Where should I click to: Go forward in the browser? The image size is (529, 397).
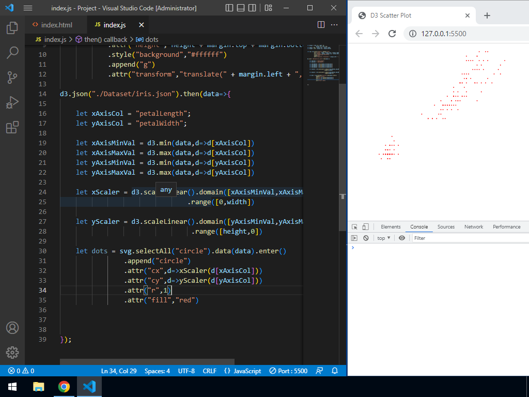click(x=376, y=34)
